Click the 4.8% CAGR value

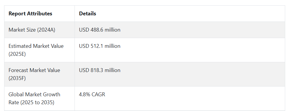pos(92,94)
